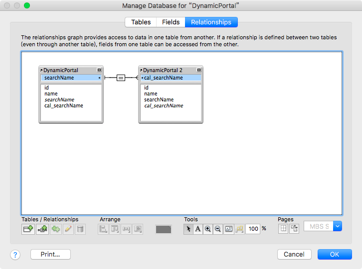Click the green maximize window button
The width and height of the screenshot is (362, 269).
(x=27, y=5)
